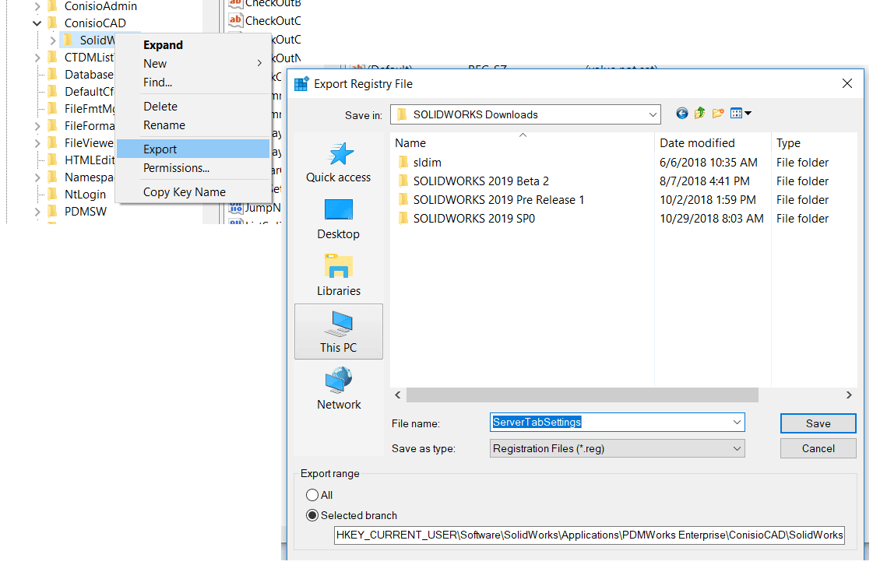Click the date 10/29/2018 8:03 AM cell
873x565 pixels.
click(712, 218)
